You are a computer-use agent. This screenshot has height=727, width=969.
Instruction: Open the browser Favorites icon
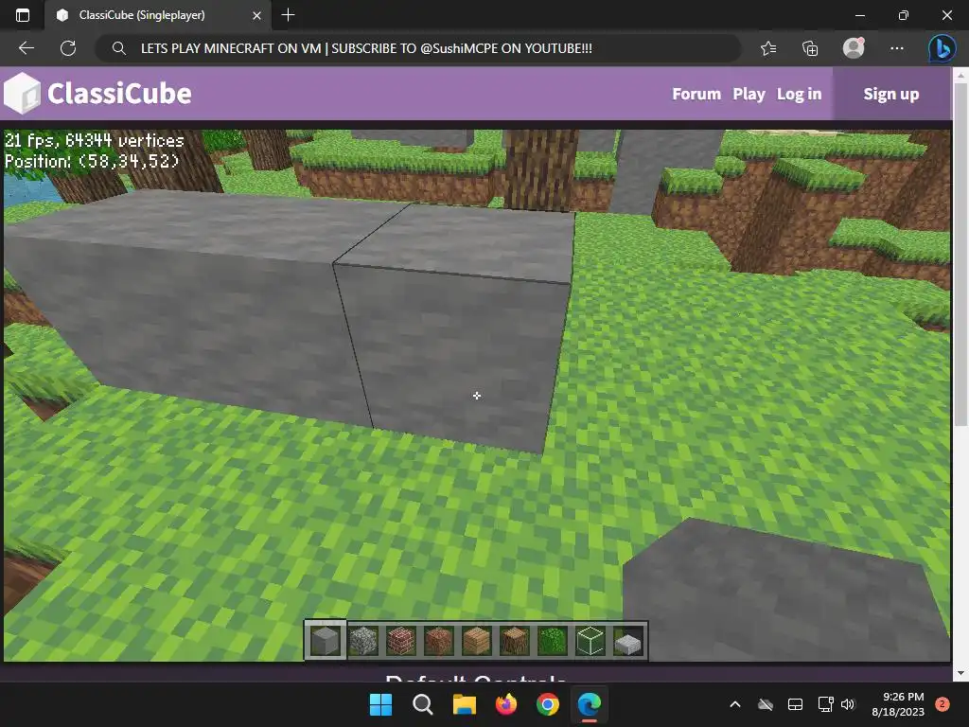768,48
